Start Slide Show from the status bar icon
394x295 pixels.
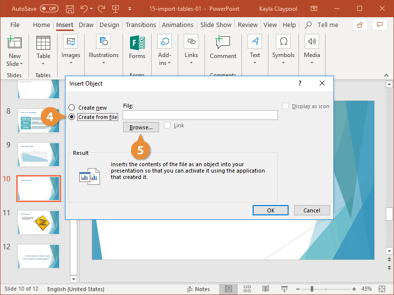[x=284, y=289]
